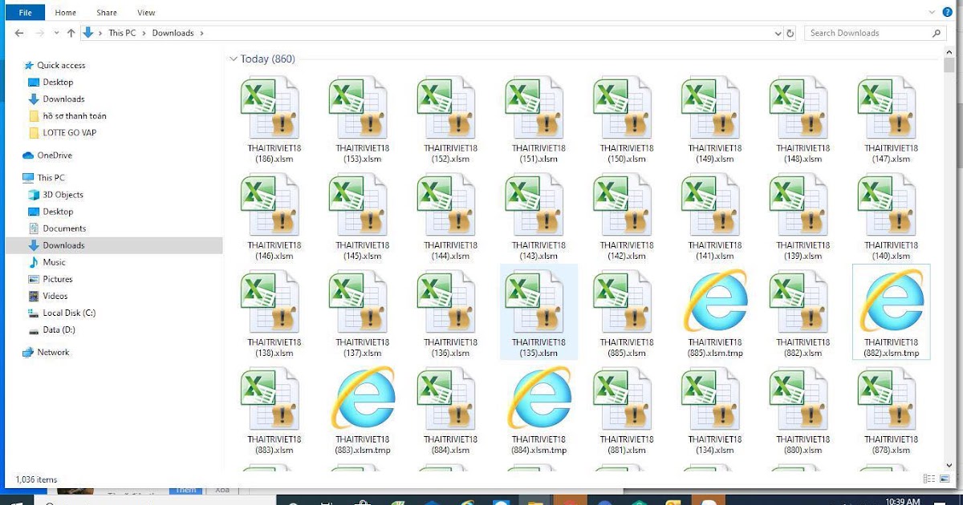Screen dimensions: 963x505
Task: Open the File ribbon tab
Action: click(x=26, y=13)
